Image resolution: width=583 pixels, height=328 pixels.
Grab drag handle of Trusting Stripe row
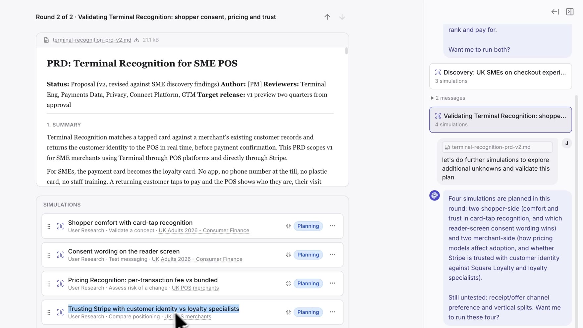click(x=49, y=312)
